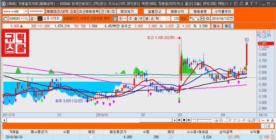Open the period count dropdown beside 5

point(125,18)
